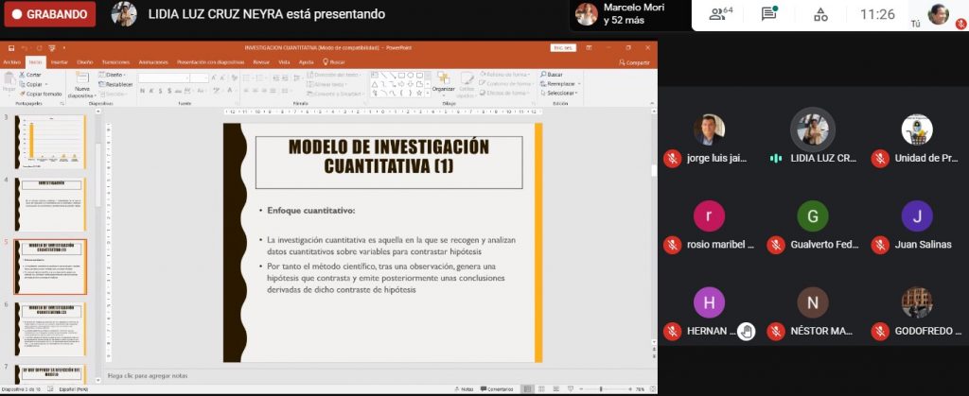This screenshot has width=969, height=396.
Task: Expand the shapes gallery more arrow
Action: tap(428, 93)
